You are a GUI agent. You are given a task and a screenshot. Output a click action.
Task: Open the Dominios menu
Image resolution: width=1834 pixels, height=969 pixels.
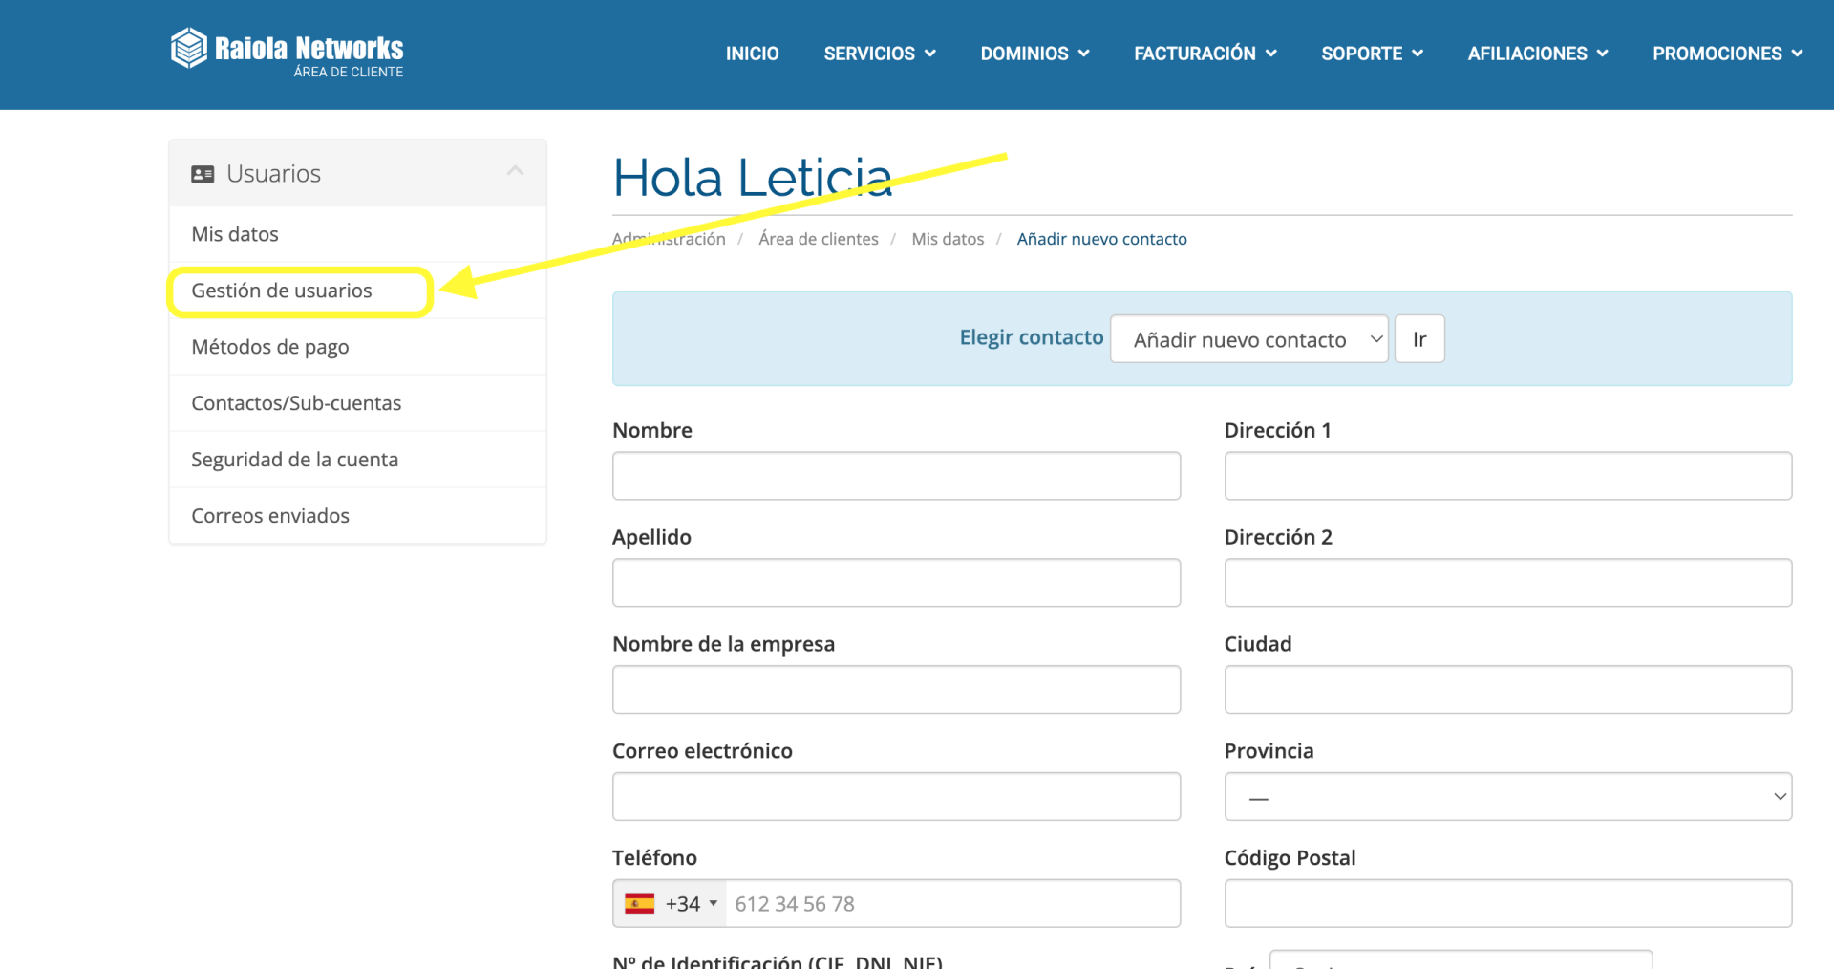coord(1034,54)
